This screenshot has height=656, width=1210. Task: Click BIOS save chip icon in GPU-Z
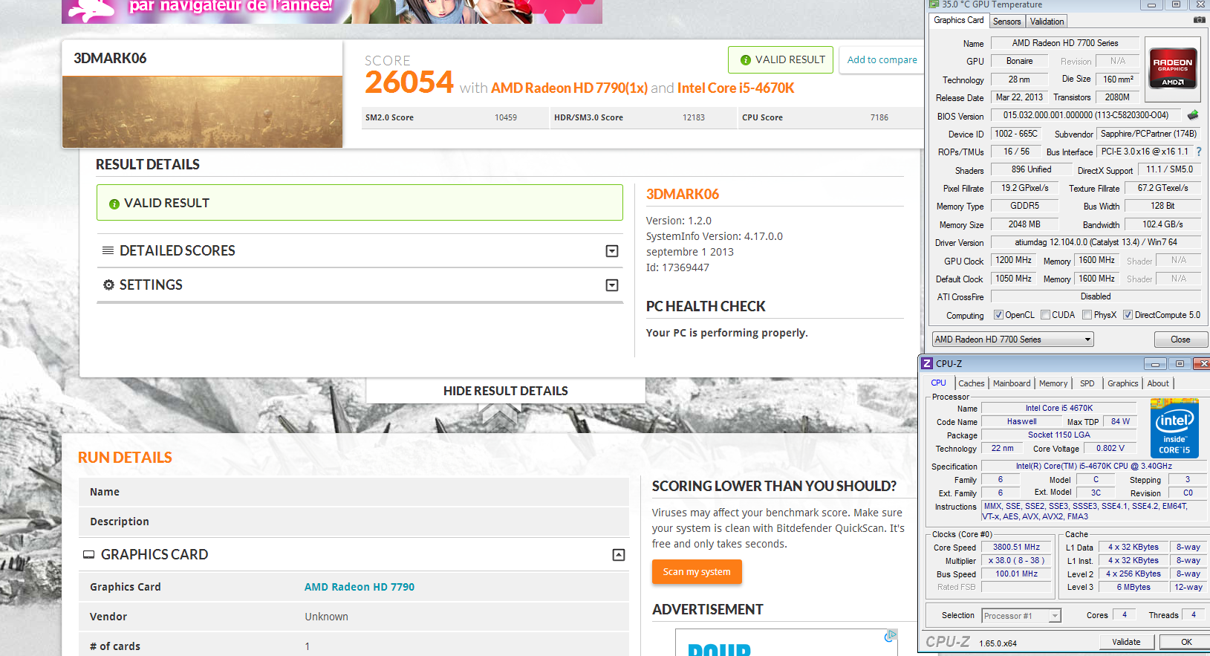point(1193,115)
